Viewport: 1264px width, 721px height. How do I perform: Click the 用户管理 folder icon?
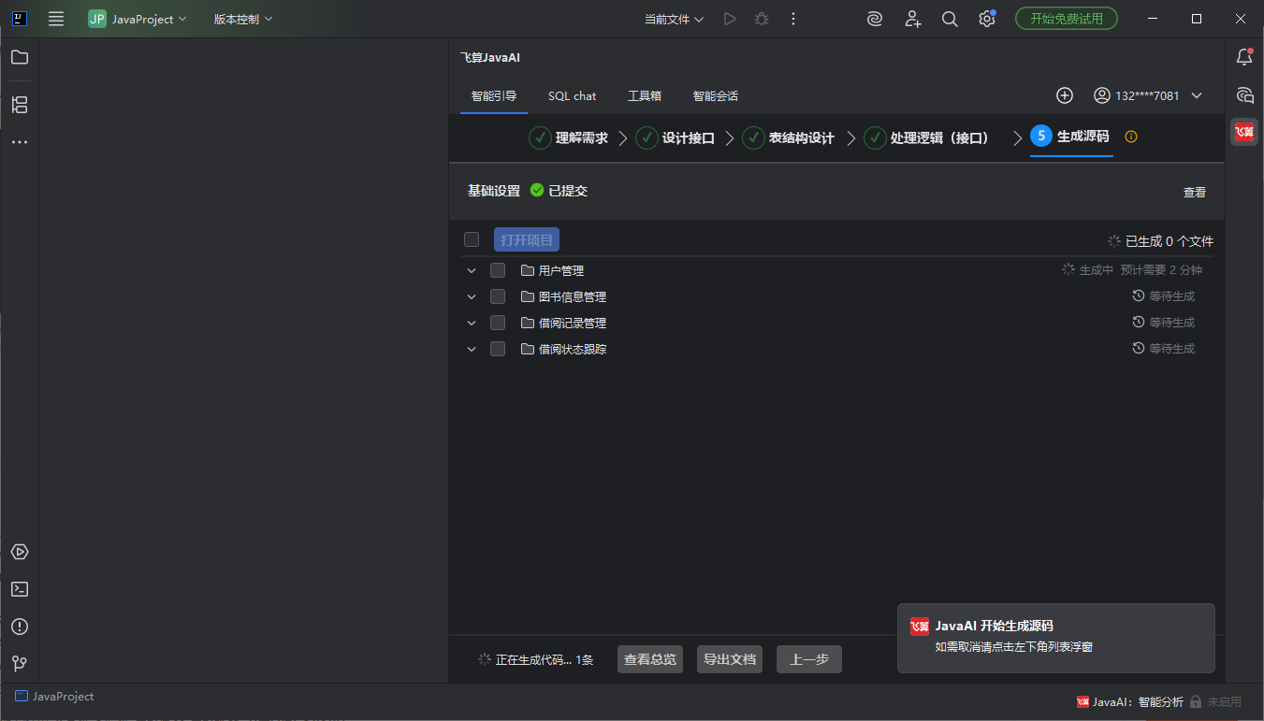[528, 270]
